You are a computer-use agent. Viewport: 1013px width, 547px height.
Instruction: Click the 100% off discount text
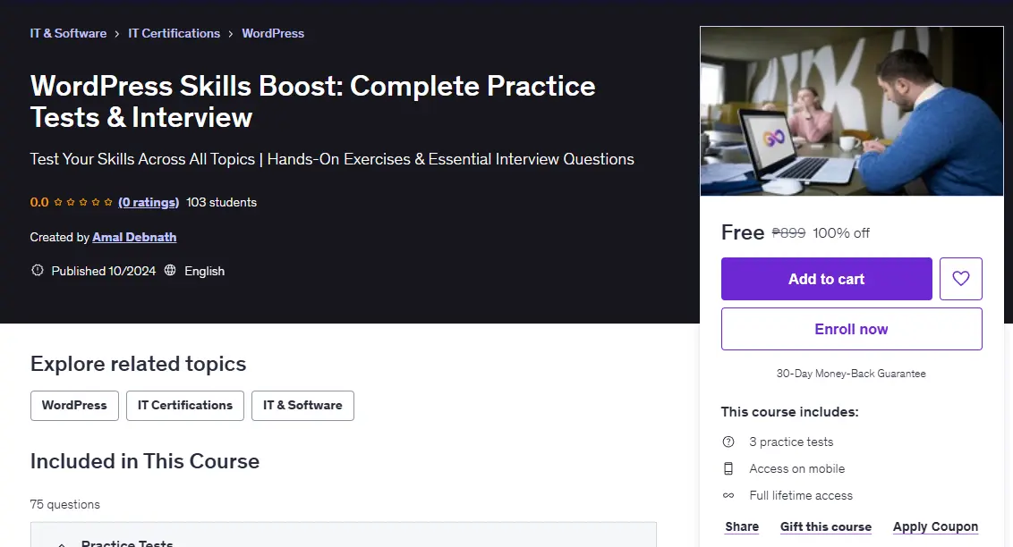coord(841,233)
